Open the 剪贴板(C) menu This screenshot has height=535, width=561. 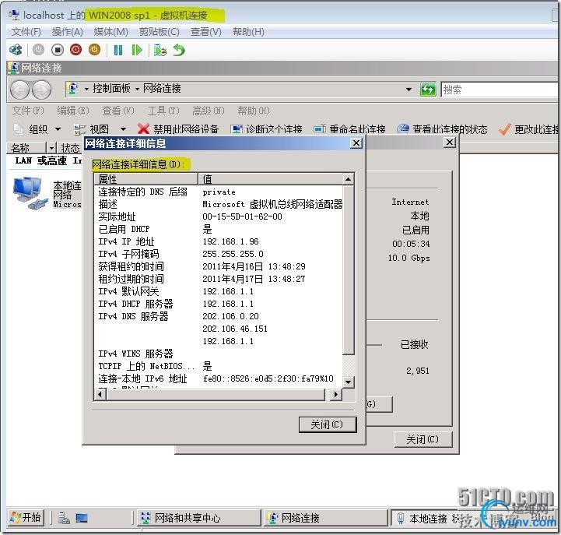coord(160,32)
